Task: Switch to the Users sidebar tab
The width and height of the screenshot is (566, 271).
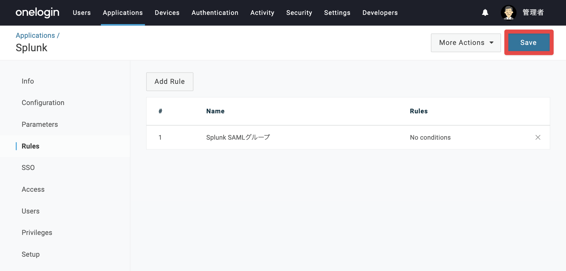Action: [x=31, y=211]
